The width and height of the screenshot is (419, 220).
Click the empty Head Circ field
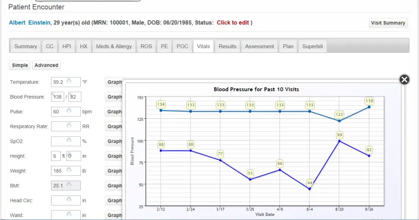point(66,200)
